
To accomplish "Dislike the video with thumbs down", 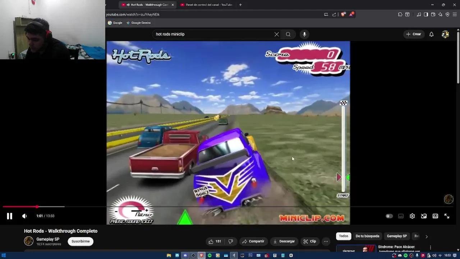I will [x=231, y=241].
